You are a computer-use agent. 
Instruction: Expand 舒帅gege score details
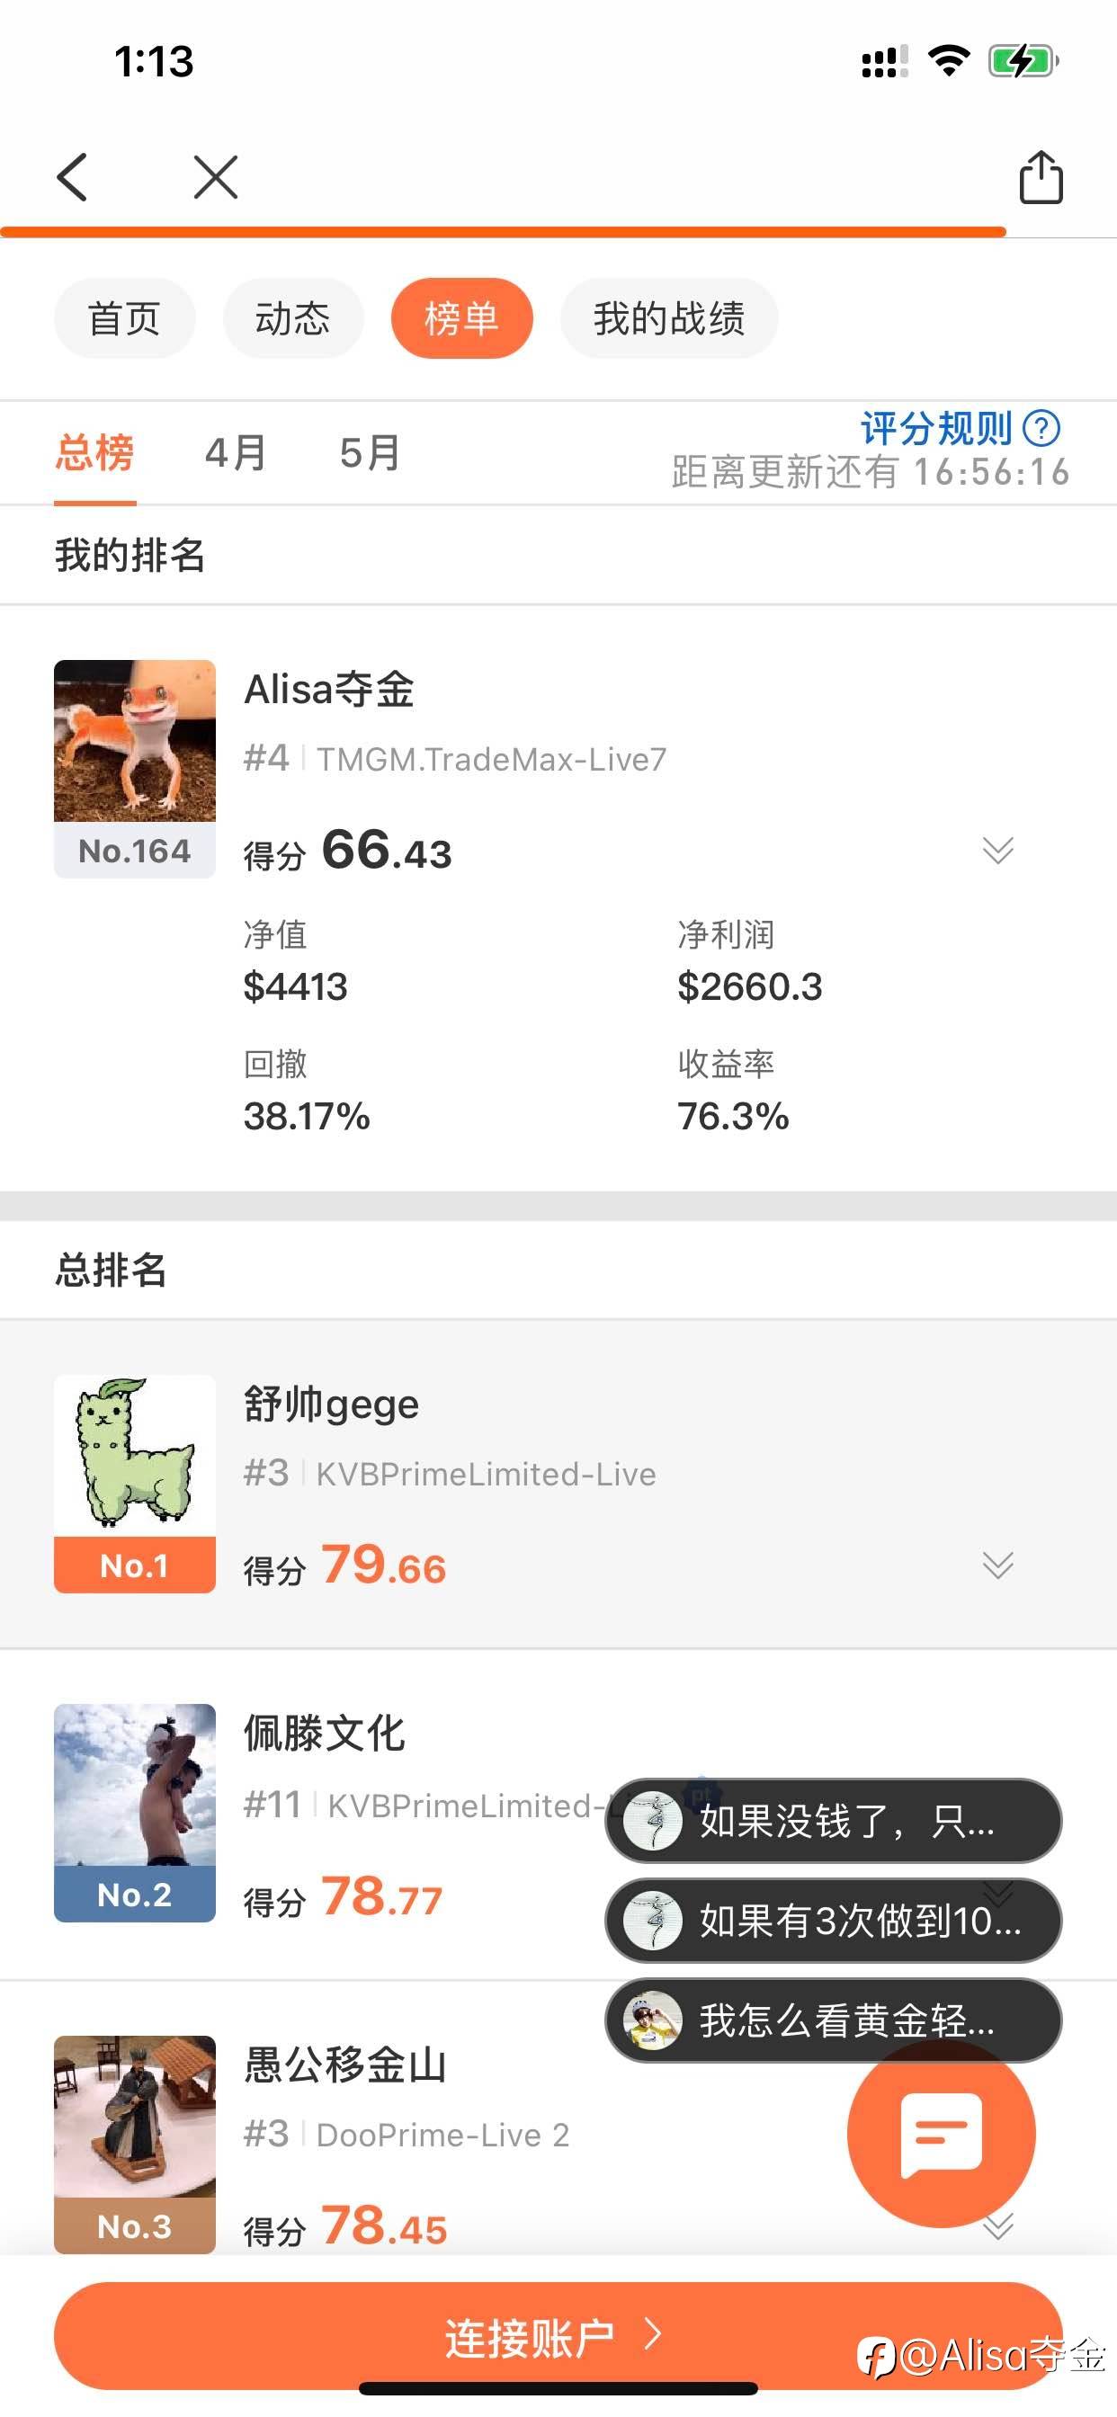(x=996, y=1565)
